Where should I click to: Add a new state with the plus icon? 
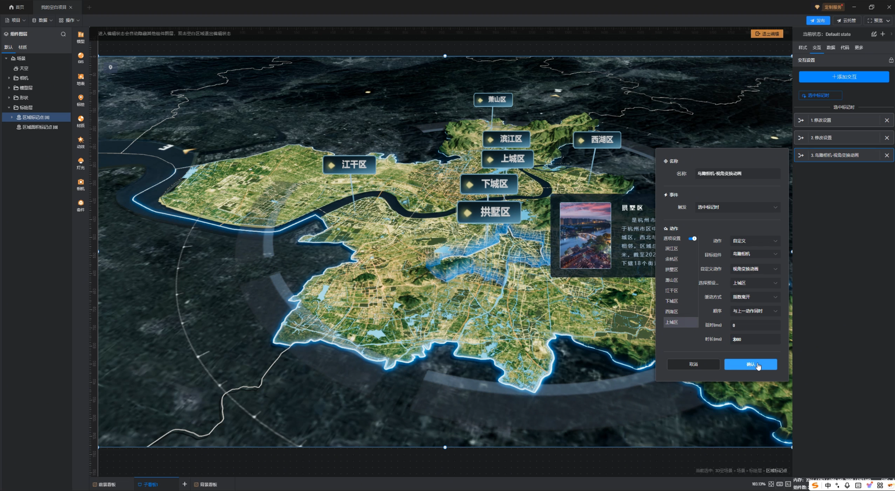coord(883,34)
